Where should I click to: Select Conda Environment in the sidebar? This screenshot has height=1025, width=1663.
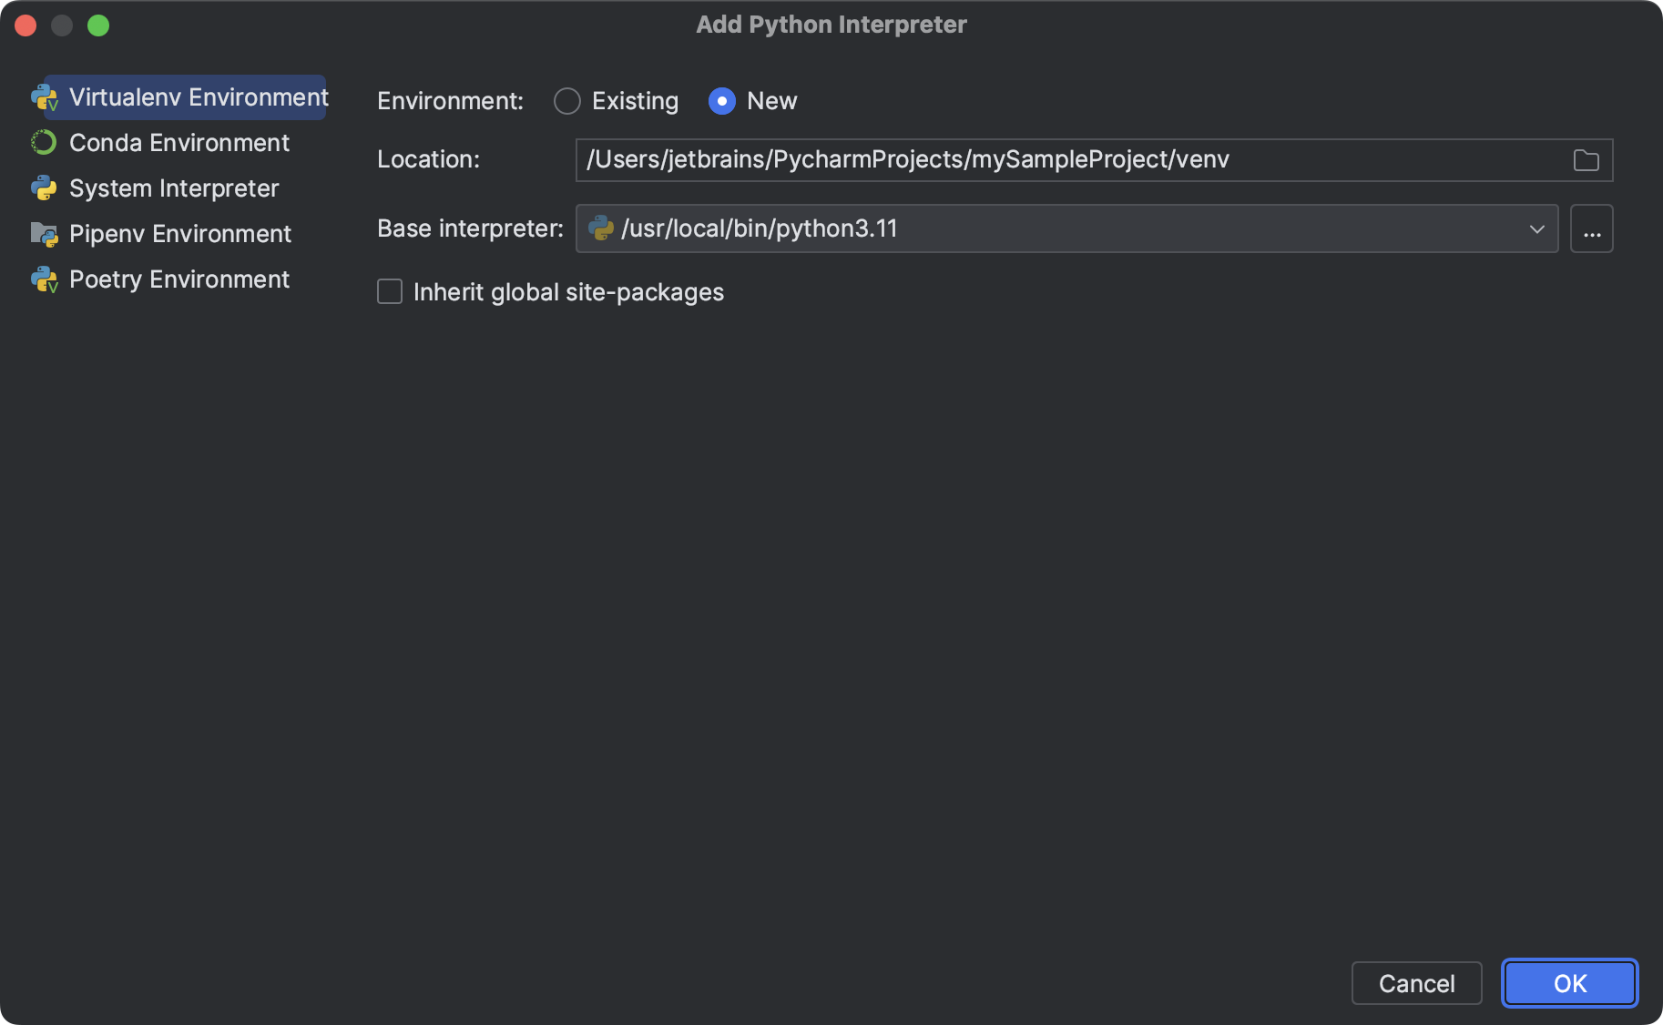click(178, 143)
